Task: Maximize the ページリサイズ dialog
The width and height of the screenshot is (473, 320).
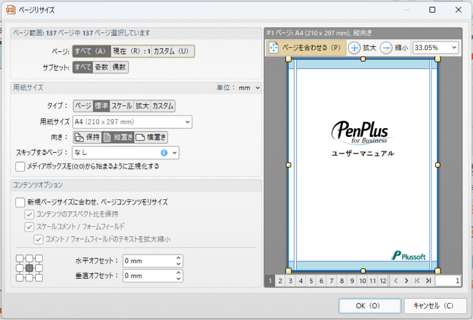Action: tap(432, 10)
